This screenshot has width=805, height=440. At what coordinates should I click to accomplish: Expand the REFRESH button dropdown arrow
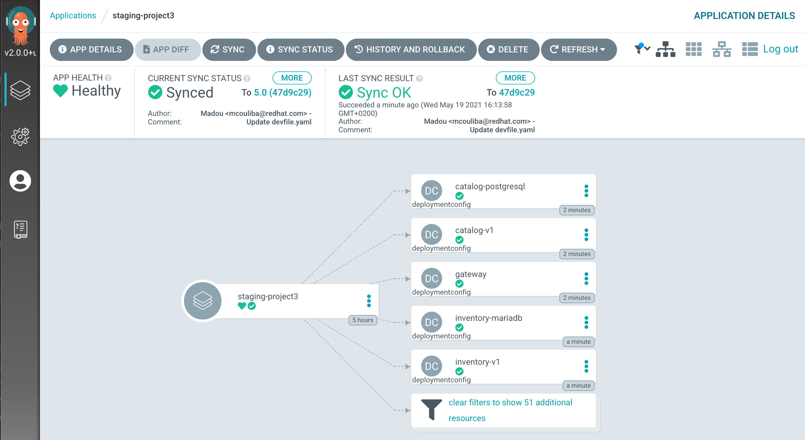coord(603,49)
